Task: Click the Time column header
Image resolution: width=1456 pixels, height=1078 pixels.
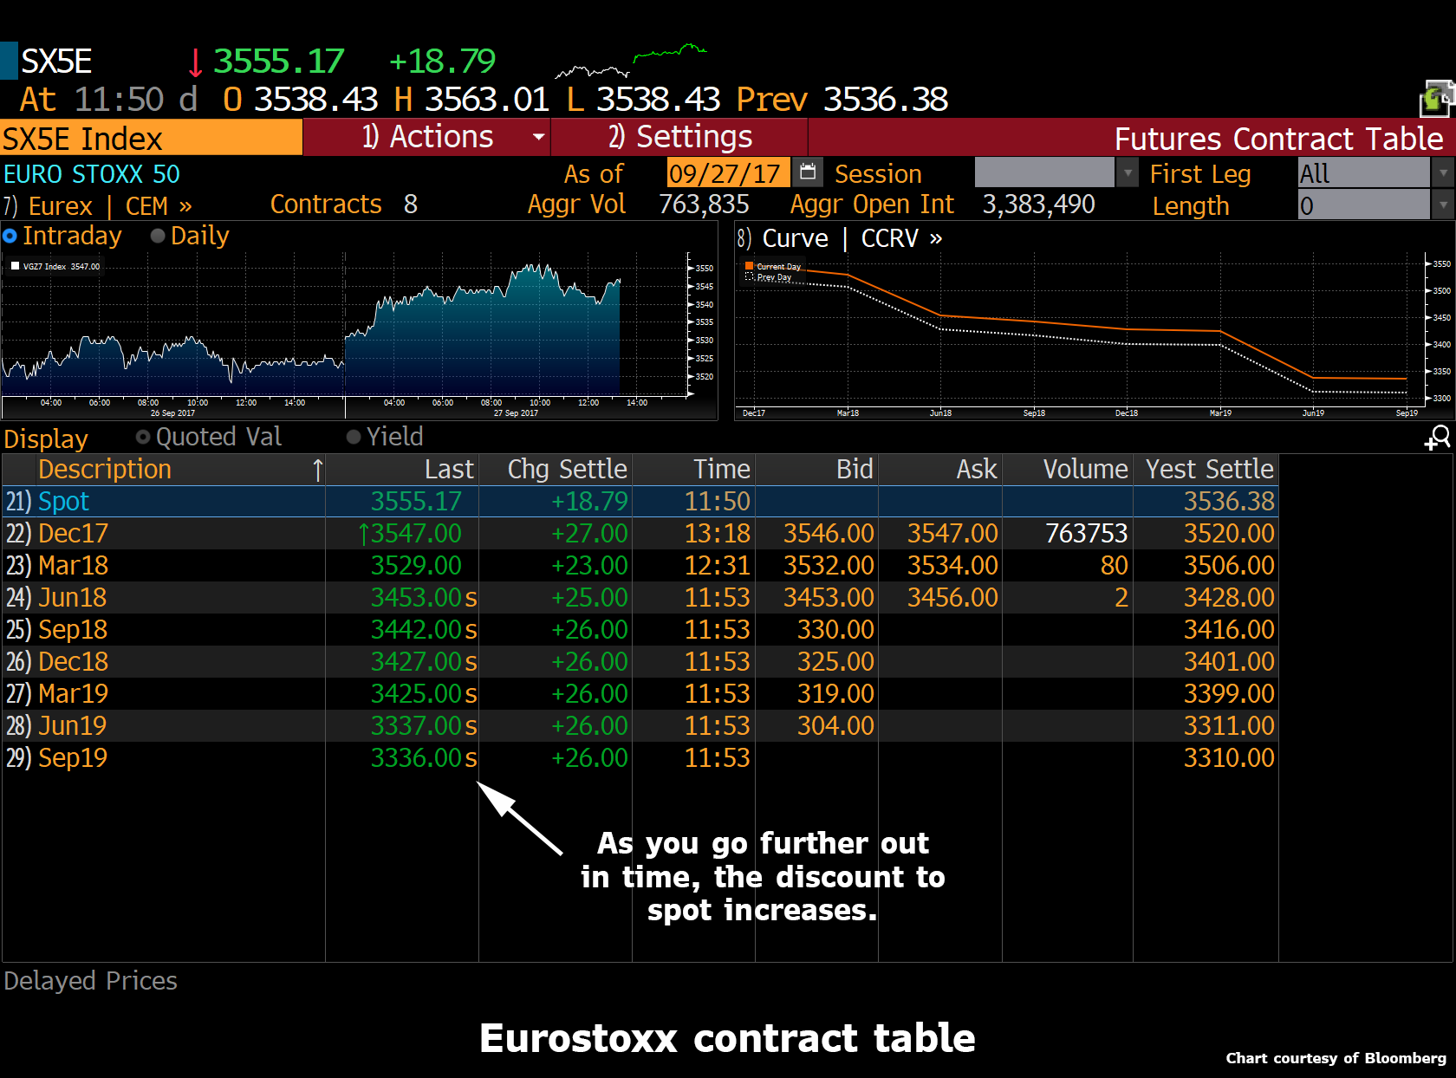Action: coord(693,470)
